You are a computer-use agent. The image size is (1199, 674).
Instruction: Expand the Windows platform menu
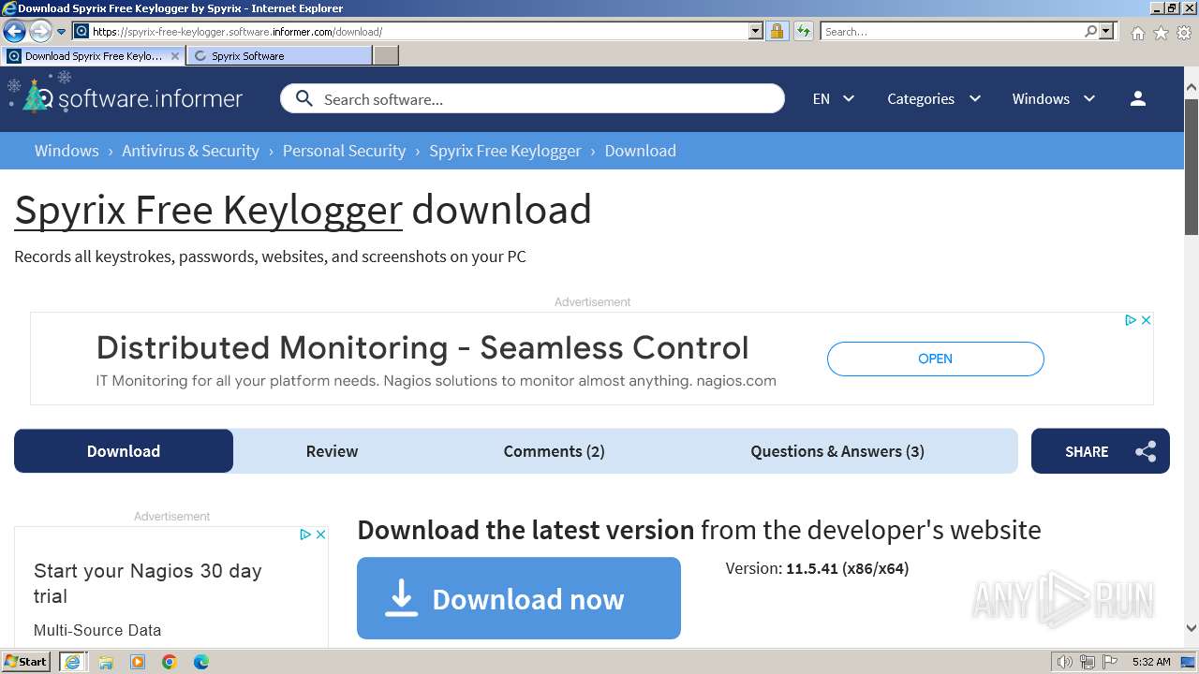[x=1054, y=98]
